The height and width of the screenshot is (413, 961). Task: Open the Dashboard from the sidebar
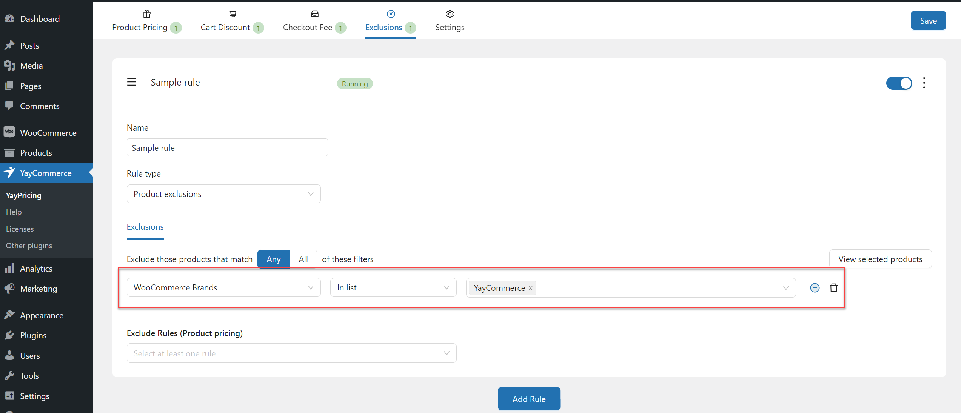point(39,19)
